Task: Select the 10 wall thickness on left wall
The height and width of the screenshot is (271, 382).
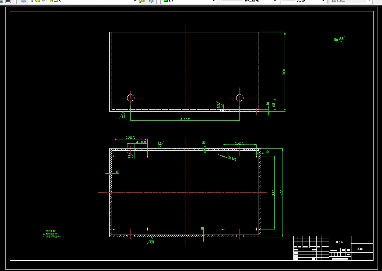Action: click(117, 172)
